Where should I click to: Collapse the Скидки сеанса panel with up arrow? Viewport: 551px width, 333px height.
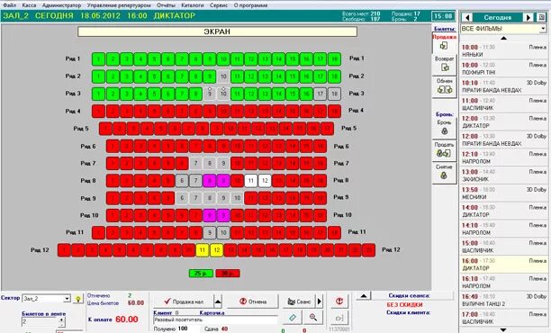[x=364, y=296]
